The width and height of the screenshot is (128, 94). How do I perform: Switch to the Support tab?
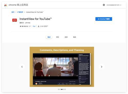click(x=66, y=37)
